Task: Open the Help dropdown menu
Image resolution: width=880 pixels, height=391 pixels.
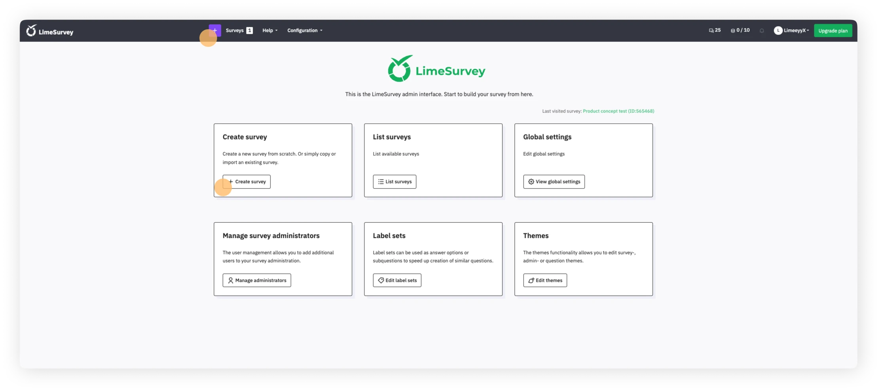Action: click(x=269, y=30)
